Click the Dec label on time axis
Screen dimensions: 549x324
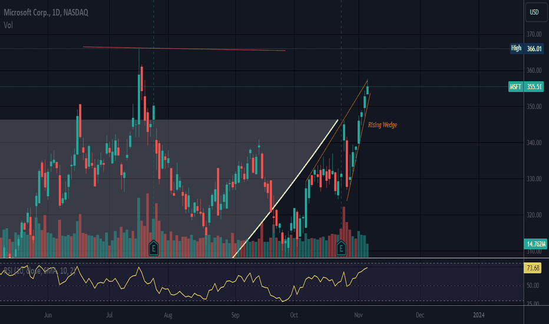(x=420, y=315)
